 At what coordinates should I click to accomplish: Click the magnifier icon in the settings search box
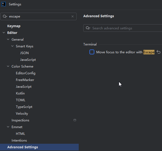pyautogui.click(x=5, y=16)
